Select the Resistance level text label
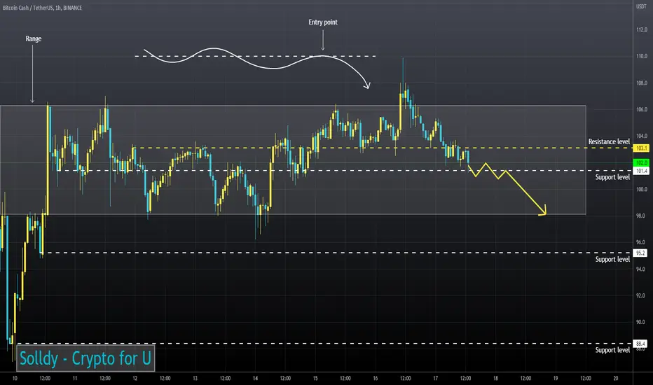 [609, 141]
